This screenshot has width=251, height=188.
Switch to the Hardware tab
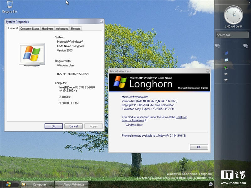coord(48,29)
